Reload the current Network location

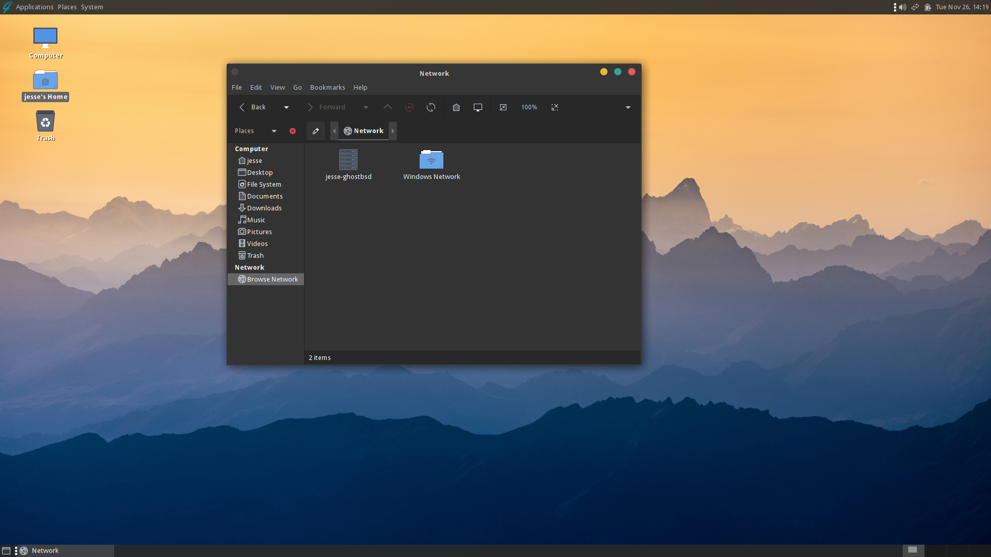[x=431, y=107]
